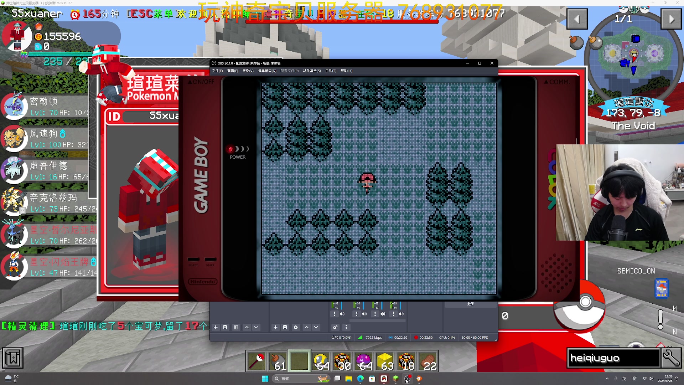The width and height of the screenshot is (684, 385).
Task: Click the 60.00 / 60.00 FPS status
Action: [x=475, y=338]
